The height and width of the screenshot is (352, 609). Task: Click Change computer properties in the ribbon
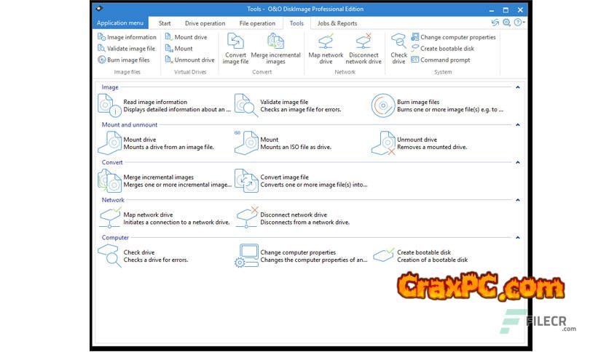tap(454, 37)
